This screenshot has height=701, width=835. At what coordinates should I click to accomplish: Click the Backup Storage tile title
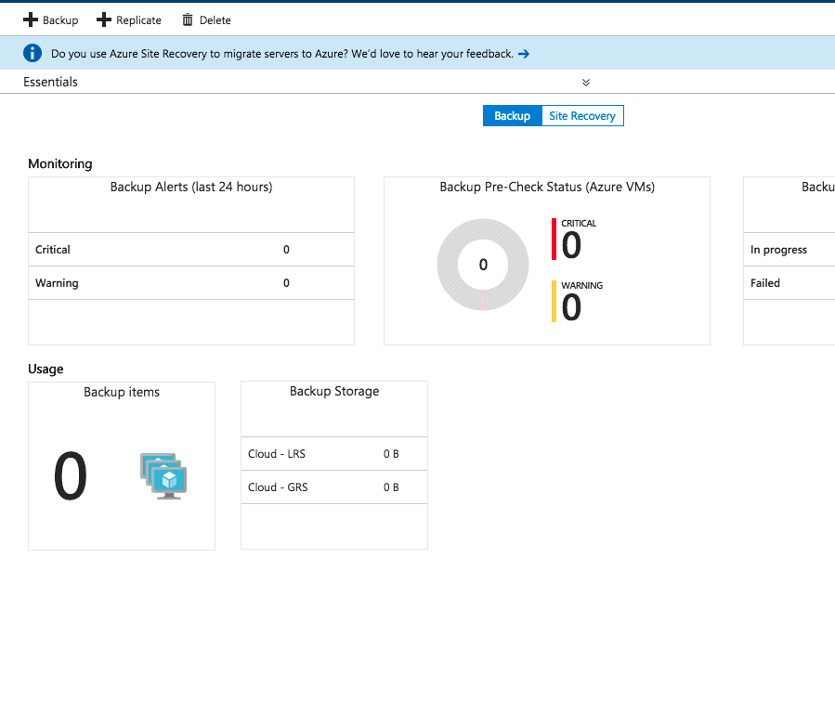(x=334, y=391)
